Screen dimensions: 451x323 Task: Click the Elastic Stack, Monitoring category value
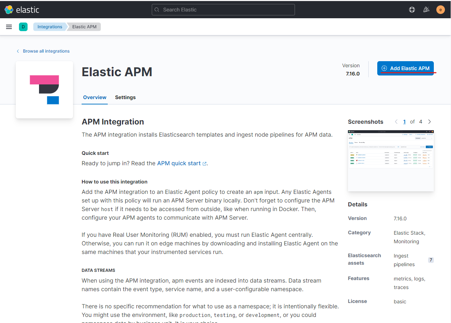409,237
